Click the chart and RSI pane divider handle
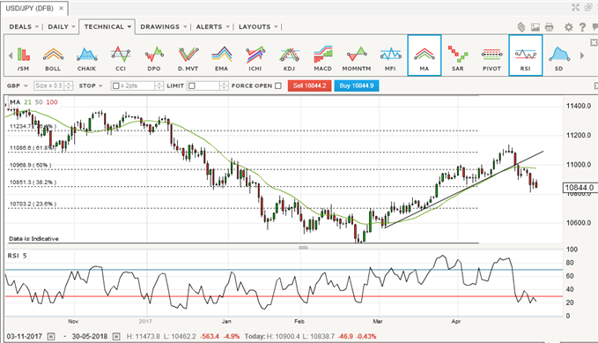 [x=303, y=248]
